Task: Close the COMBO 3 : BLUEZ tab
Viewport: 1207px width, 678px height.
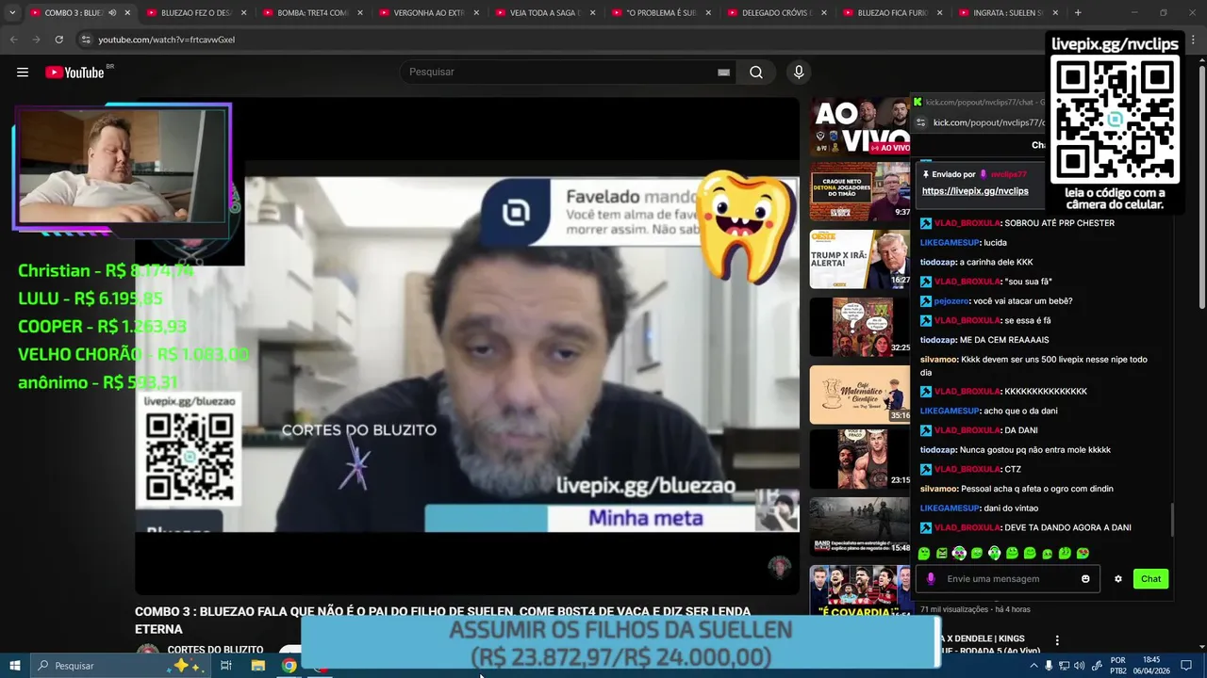Action: coord(127,13)
